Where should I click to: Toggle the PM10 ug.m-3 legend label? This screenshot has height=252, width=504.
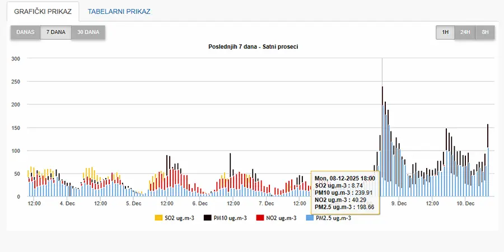(230, 218)
